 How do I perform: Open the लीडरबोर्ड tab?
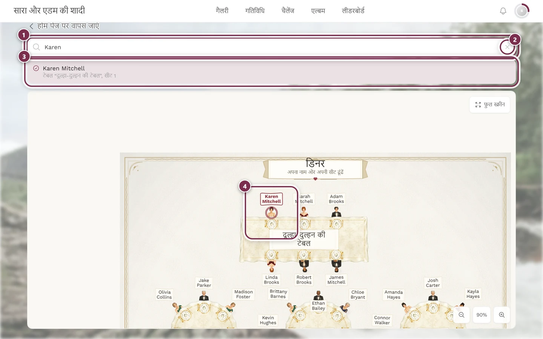coord(353,11)
